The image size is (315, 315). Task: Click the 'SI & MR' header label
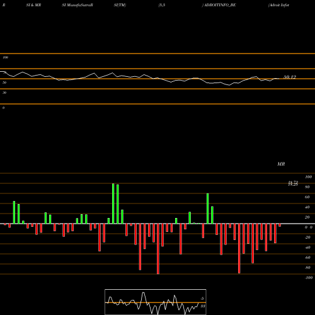point(33,5)
